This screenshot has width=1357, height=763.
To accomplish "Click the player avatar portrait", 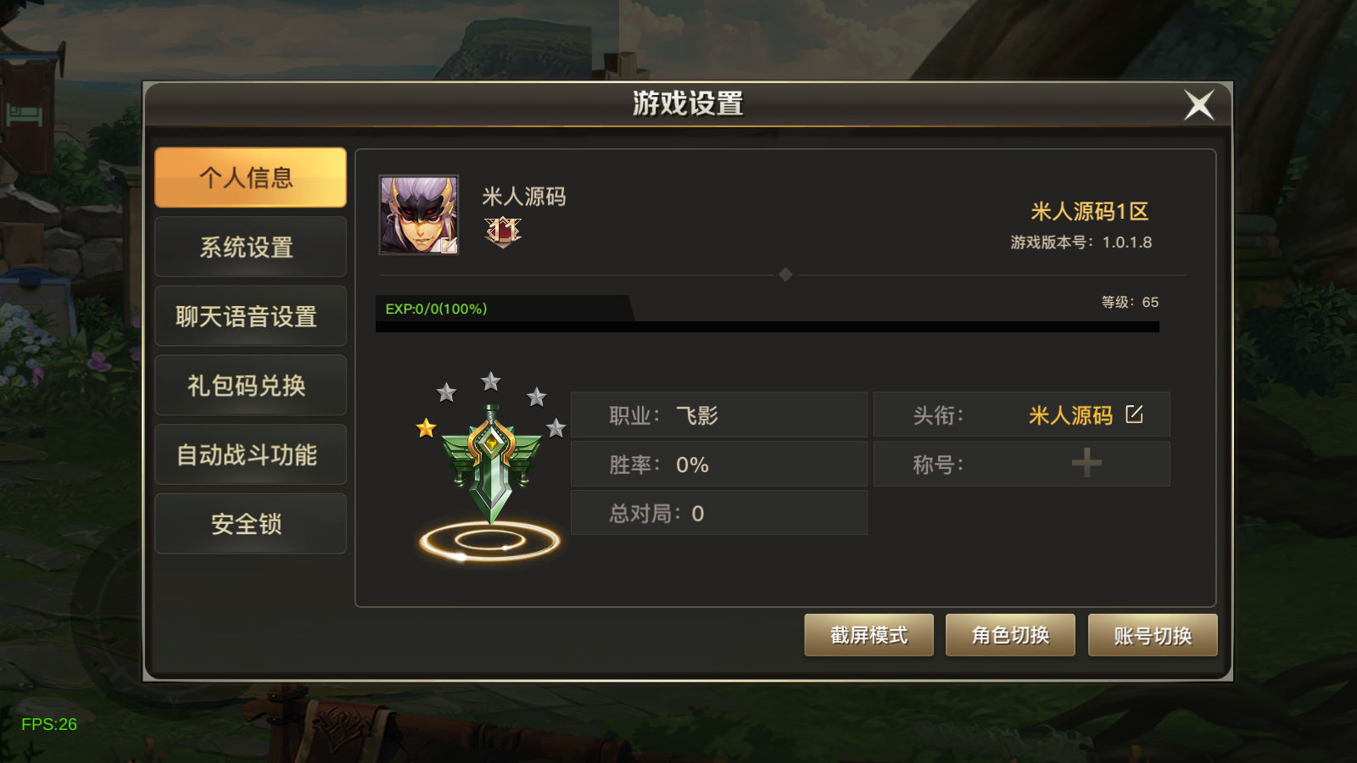I will tap(419, 215).
